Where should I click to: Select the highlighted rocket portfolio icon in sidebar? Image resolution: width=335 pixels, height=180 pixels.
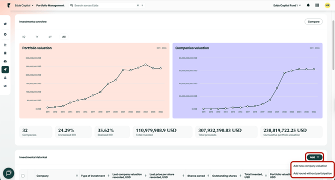click(5, 69)
